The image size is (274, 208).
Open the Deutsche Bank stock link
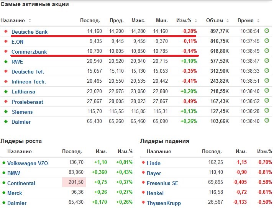tap(30, 32)
